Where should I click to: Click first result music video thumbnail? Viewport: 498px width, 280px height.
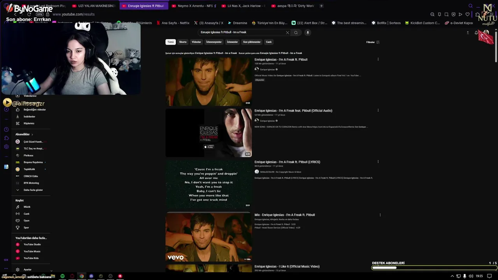coord(209,82)
